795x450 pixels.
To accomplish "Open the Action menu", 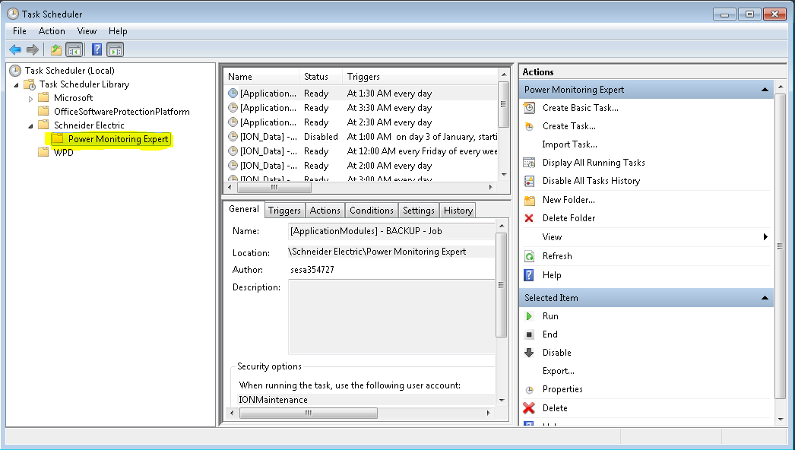I will (52, 31).
